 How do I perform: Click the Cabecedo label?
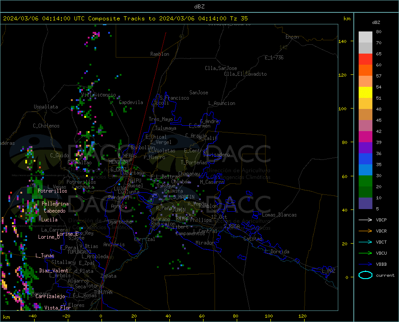[55, 211]
